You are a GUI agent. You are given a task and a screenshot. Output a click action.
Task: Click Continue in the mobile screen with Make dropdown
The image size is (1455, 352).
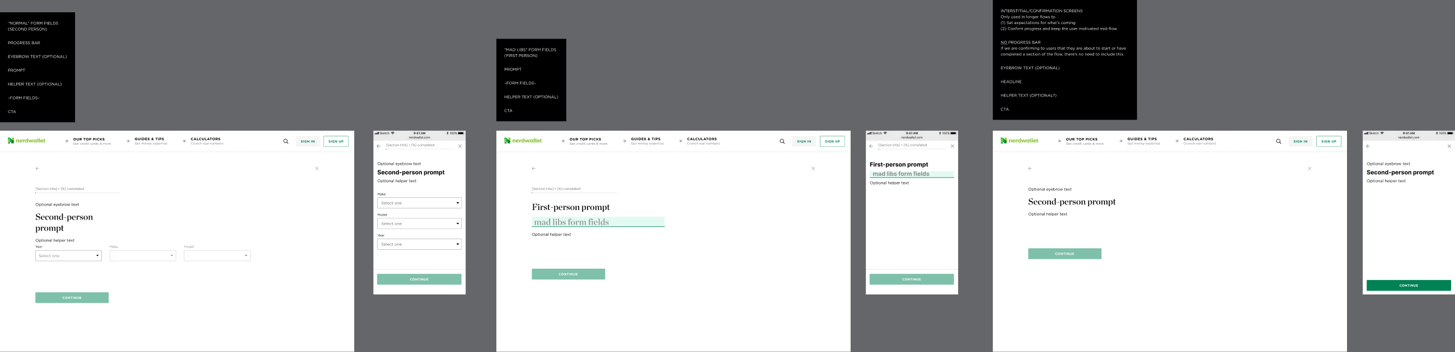click(x=419, y=279)
